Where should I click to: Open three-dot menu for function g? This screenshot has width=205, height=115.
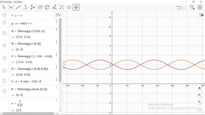[57, 22]
